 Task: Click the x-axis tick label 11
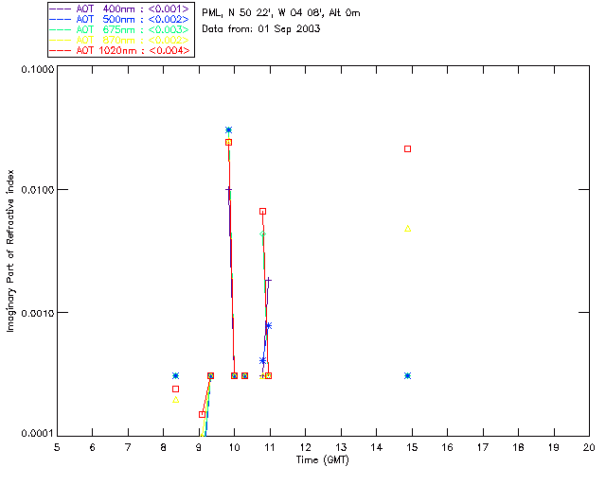click(270, 447)
